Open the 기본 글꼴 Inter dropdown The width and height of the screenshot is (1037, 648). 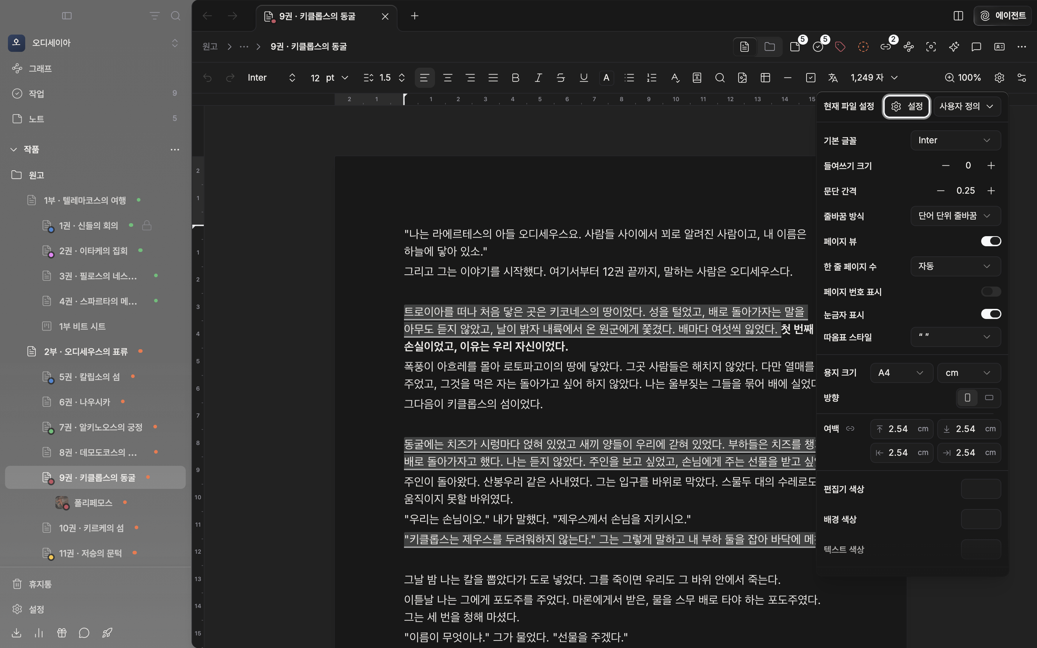956,140
